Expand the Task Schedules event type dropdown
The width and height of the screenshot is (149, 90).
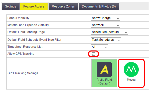coord(106,40)
